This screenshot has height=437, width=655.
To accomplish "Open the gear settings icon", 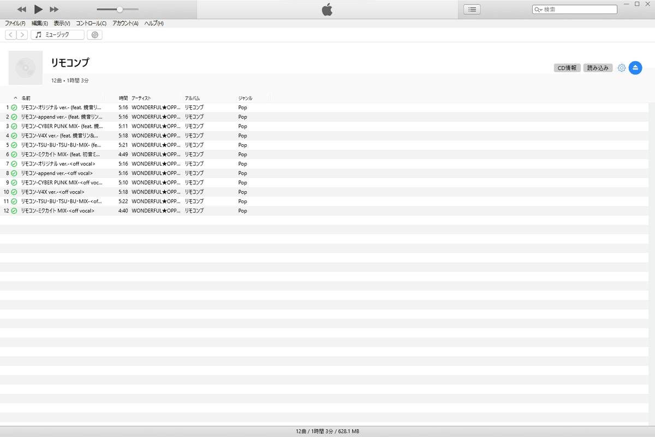I will (x=621, y=68).
